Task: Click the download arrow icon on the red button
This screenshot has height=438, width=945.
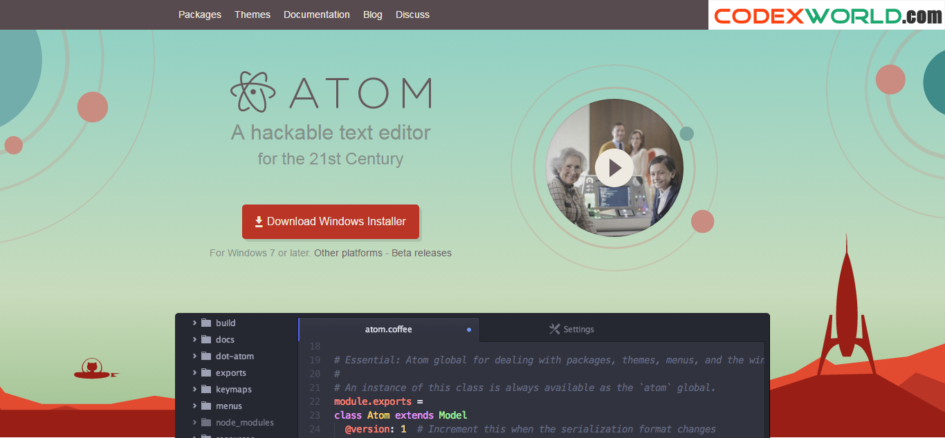Action: click(259, 222)
